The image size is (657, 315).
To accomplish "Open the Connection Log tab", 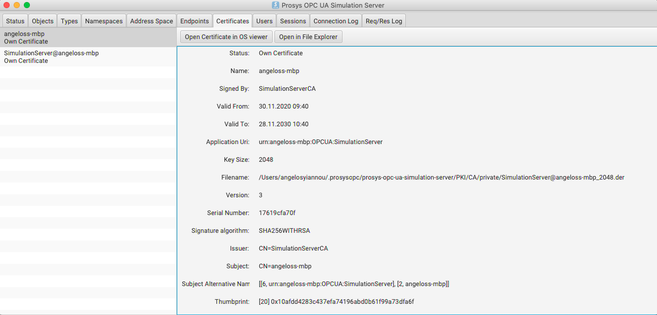I will point(336,21).
